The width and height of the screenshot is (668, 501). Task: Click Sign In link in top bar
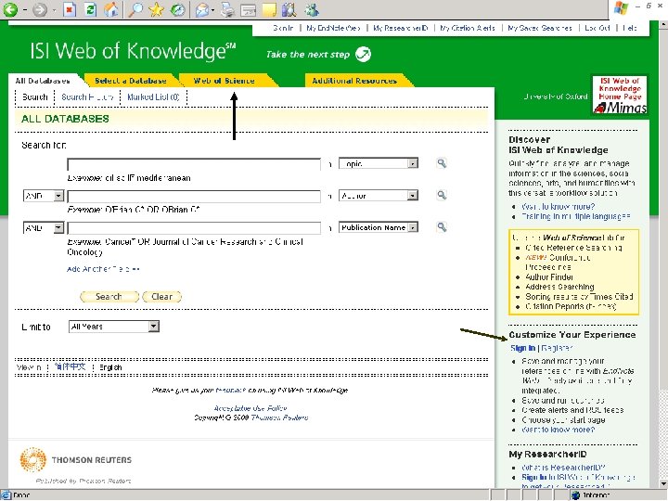[283, 28]
